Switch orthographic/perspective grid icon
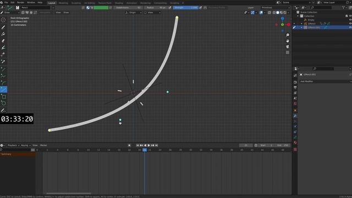This screenshot has width=352, height=198. tap(288, 53)
